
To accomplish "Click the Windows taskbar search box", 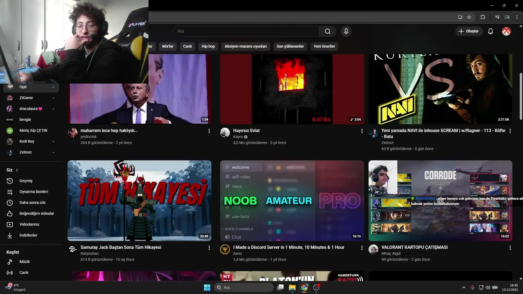I will click(244, 287).
